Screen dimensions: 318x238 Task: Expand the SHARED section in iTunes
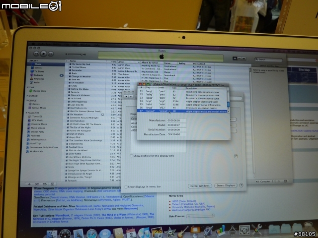tap(27, 96)
